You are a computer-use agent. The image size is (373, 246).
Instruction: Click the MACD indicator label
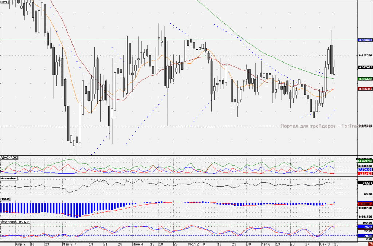point(5,199)
